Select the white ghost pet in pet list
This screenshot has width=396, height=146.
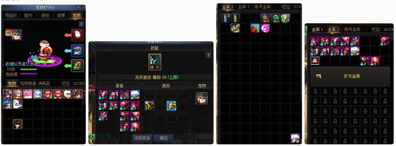tap(18, 104)
